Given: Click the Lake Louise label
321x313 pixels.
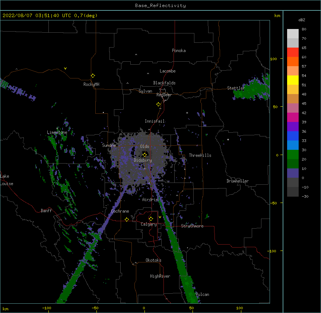Looking at the screenshot, I should 7,180.
